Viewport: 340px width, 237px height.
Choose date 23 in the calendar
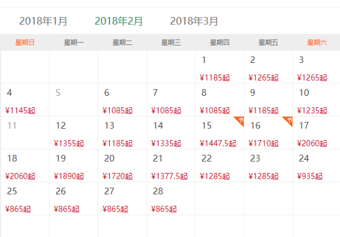pos(268,166)
